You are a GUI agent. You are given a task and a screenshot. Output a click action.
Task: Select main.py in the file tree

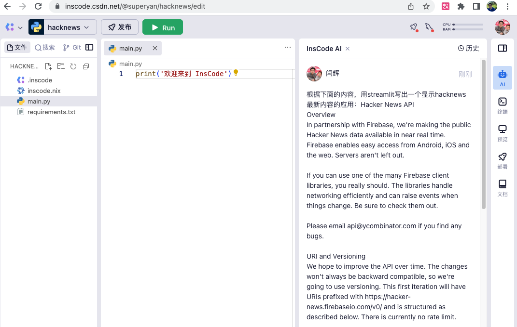(49, 101)
